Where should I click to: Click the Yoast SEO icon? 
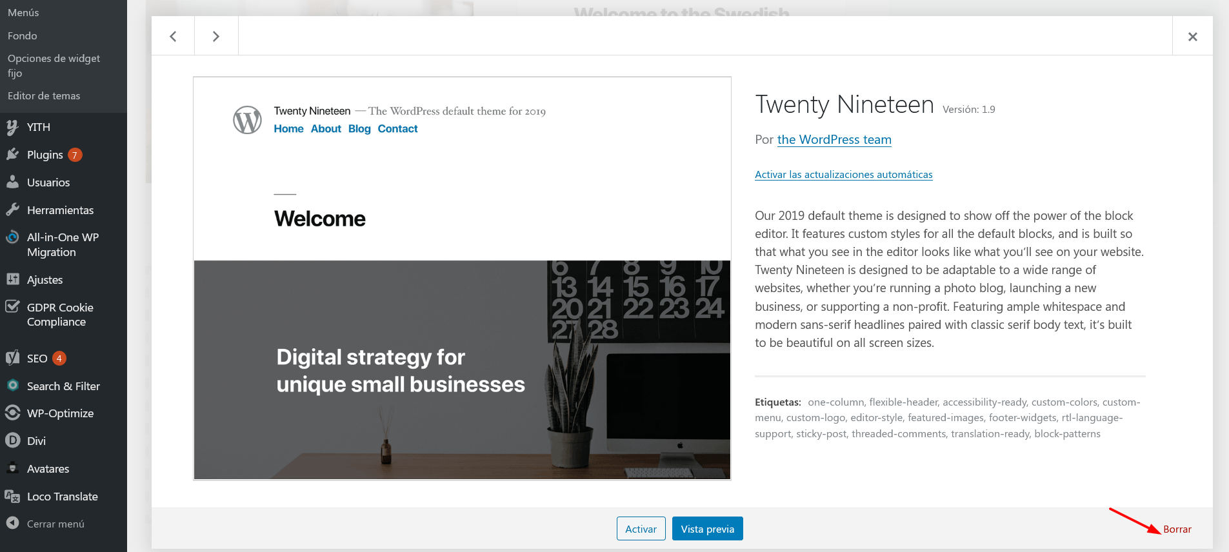point(12,358)
